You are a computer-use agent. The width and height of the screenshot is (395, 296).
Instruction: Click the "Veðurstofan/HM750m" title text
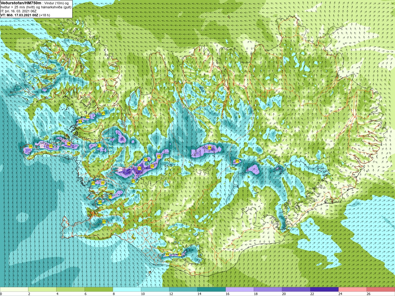(21, 3)
